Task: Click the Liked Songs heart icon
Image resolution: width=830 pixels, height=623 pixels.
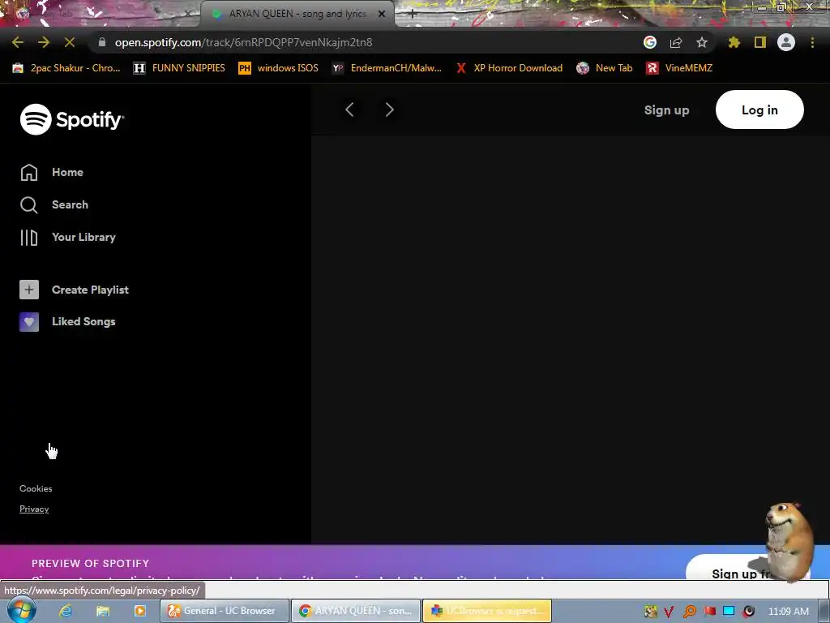Action: point(29,321)
